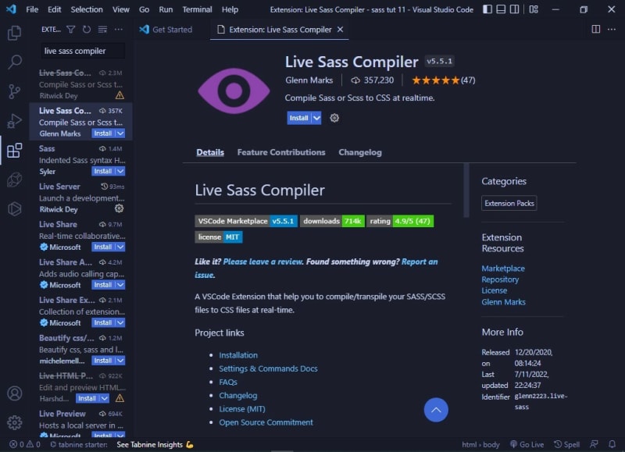
Task: Start Go Live server in status bar
Action: pos(527,444)
